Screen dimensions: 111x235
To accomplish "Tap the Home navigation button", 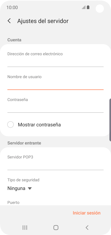I will (x=56, y=227).
